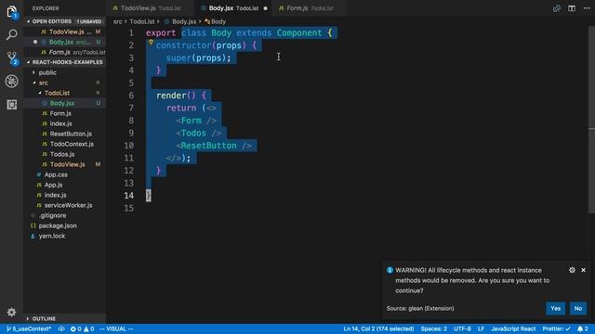The height and width of the screenshot is (334, 595).
Task: Change Spaces: 2 indentation setting
Action: [434, 328]
